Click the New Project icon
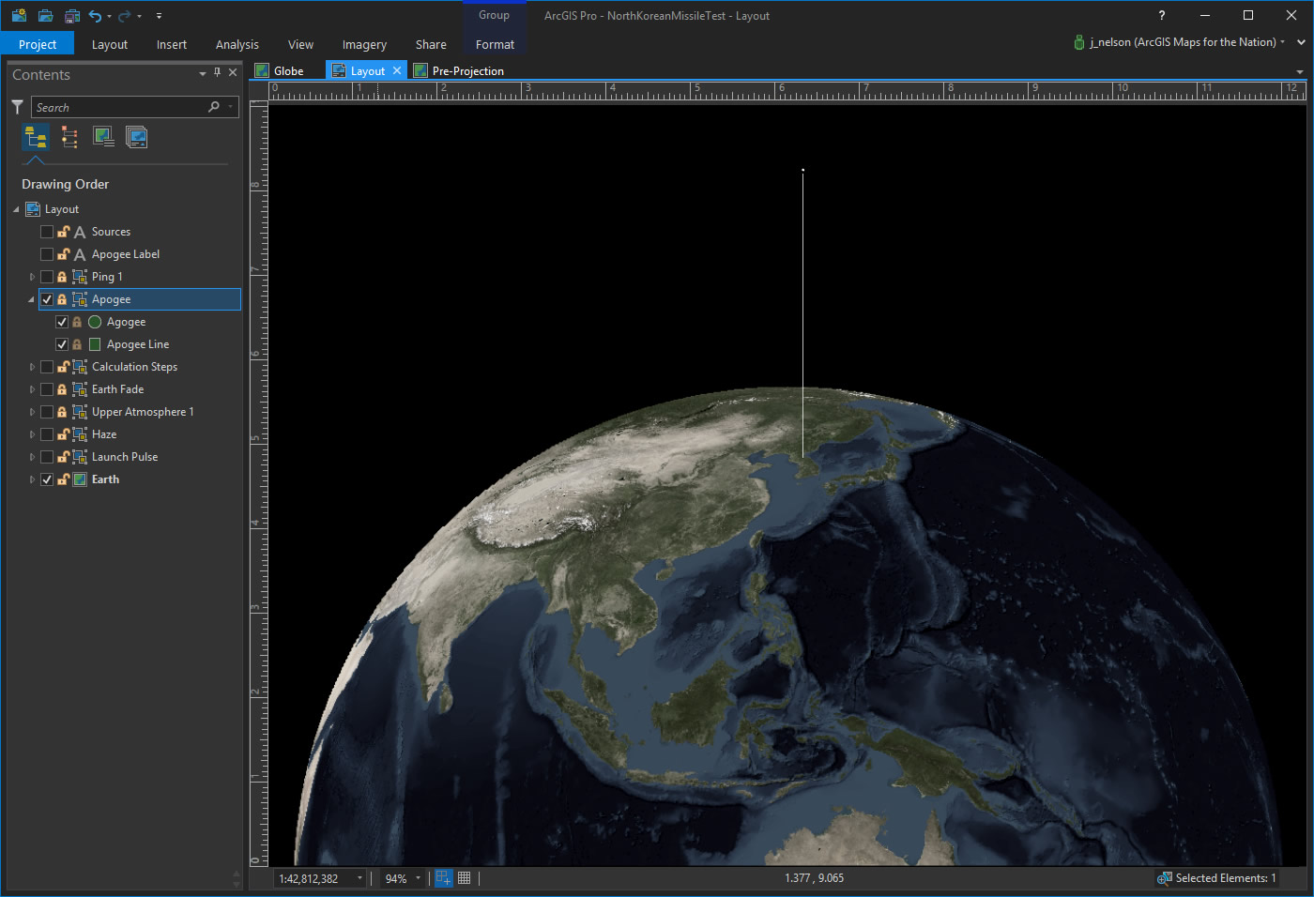This screenshot has width=1314, height=897. pos(19,16)
